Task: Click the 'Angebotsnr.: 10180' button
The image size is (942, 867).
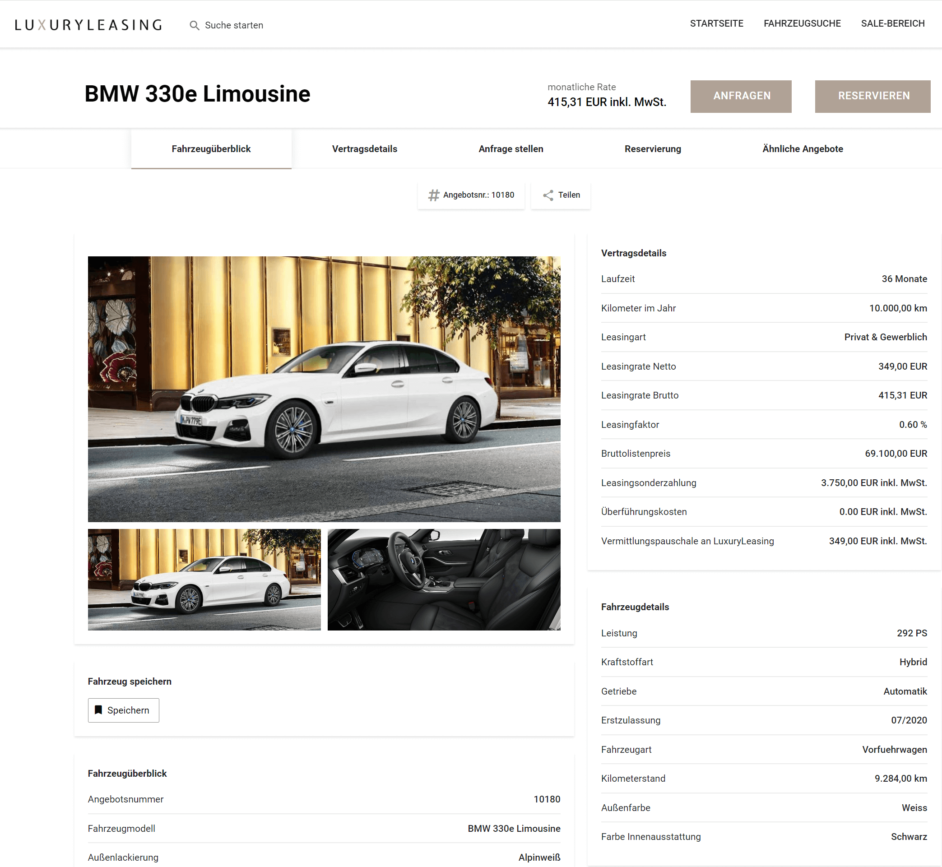Action: (470, 195)
